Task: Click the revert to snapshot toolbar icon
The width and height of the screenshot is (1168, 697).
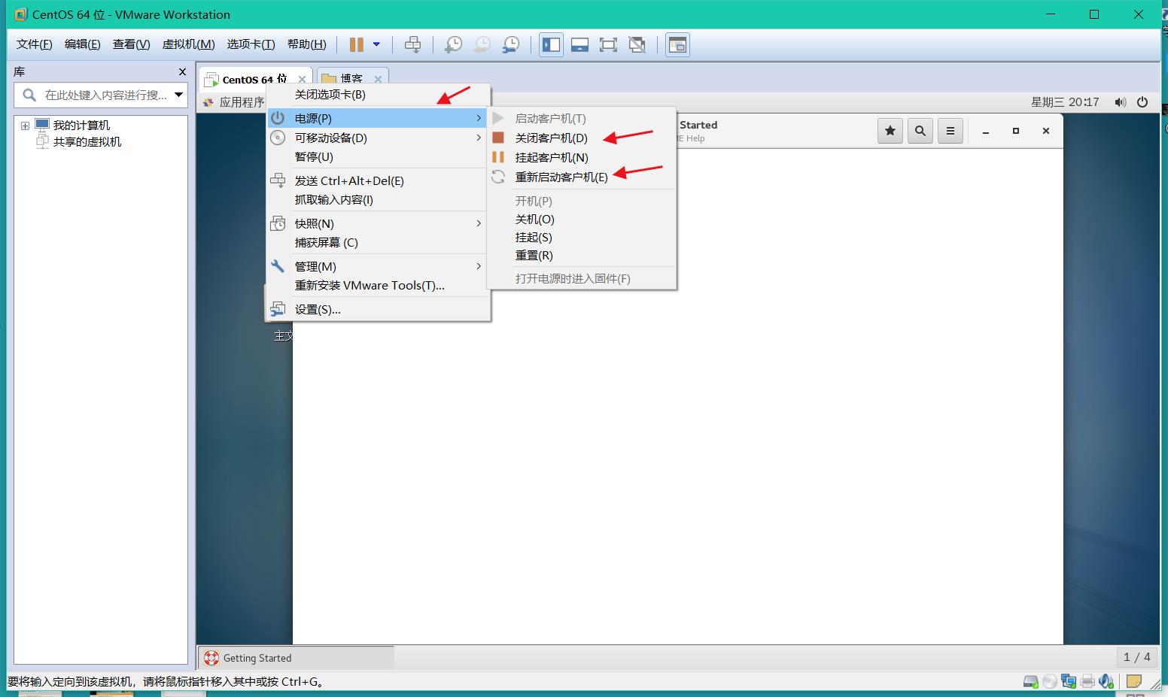Action: (482, 44)
